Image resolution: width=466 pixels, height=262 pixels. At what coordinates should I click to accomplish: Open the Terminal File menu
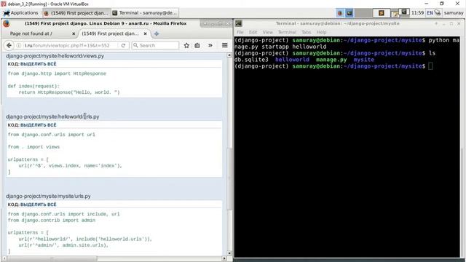coord(240,32)
